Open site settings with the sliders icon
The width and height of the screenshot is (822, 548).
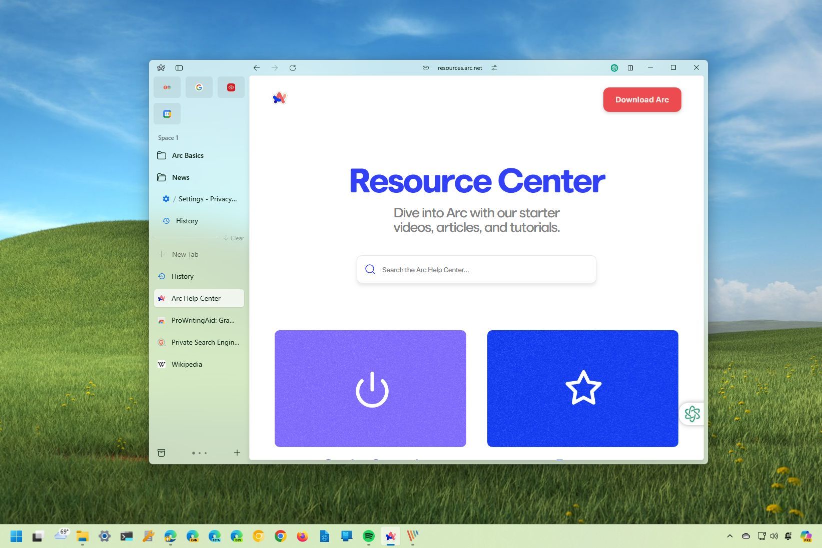[x=494, y=67]
